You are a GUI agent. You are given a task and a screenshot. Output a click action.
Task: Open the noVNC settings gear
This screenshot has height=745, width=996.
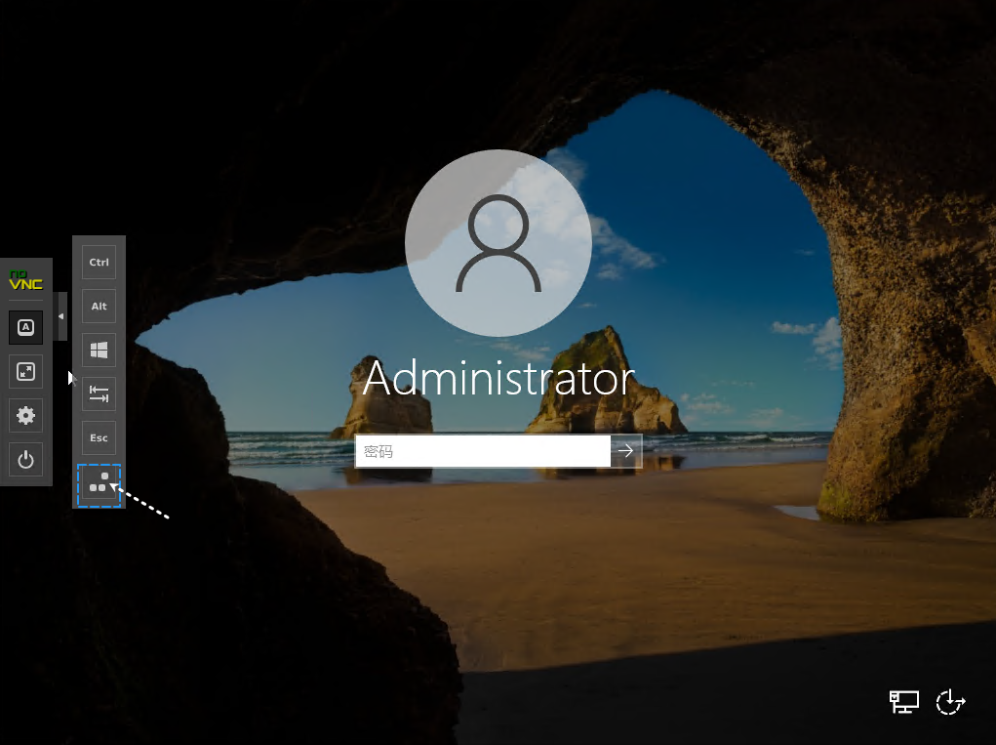point(25,416)
